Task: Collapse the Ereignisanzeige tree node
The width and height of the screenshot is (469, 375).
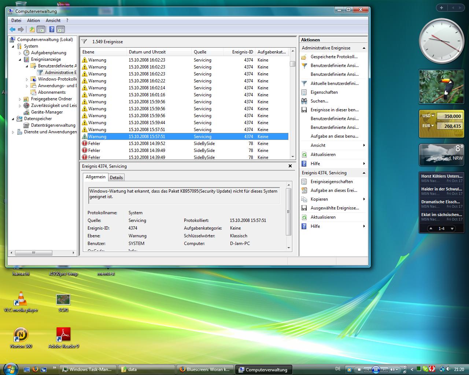Action: click(20, 59)
